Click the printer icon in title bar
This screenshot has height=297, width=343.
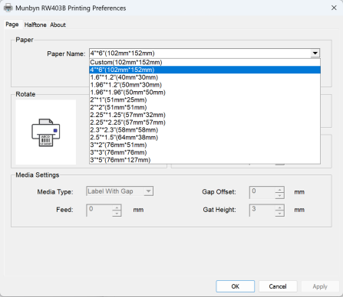(8, 8)
